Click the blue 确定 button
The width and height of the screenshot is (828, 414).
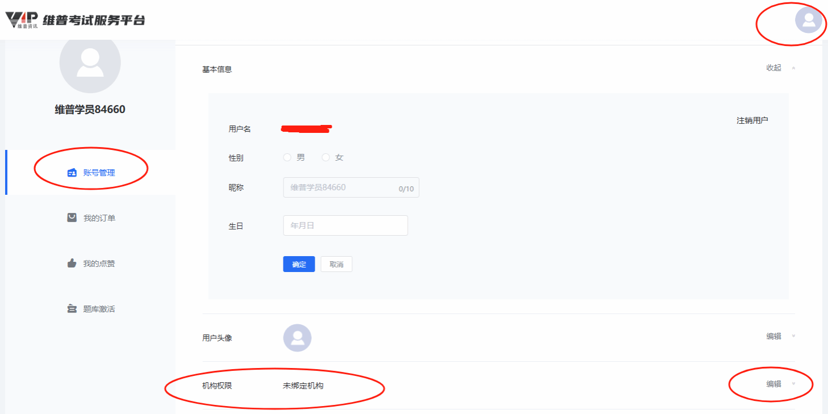click(x=299, y=264)
